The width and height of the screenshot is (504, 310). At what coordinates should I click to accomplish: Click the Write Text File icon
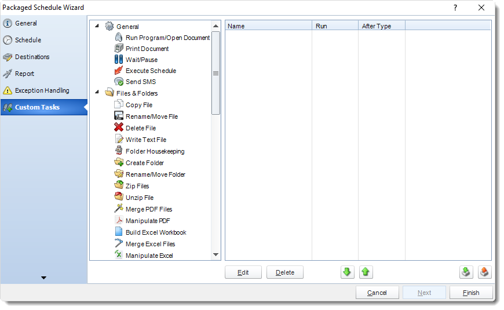coord(119,139)
